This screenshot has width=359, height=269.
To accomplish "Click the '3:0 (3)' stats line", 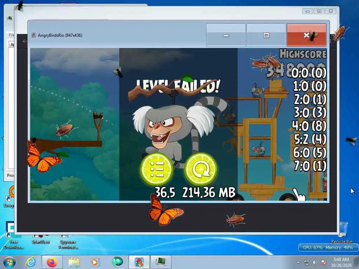I will tap(310, 112).
